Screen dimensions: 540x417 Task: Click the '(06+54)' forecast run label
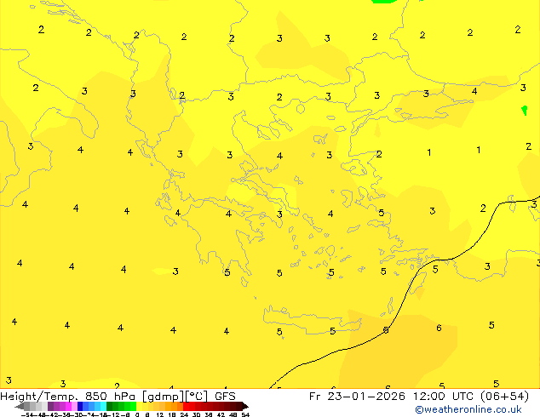pyautogui.click(x=504, y=397)
